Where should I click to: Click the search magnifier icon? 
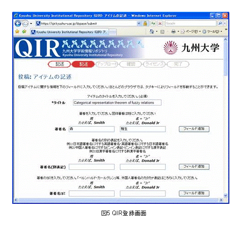point(220,24)
